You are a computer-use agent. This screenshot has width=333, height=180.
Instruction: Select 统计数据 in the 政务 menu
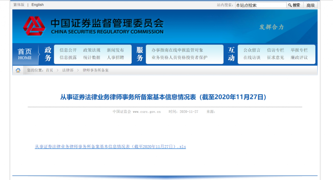pos(92,57)
